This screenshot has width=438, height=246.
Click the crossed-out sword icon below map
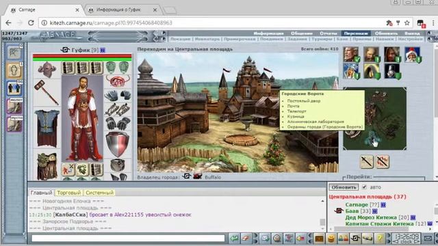click(x=383, y=161)
